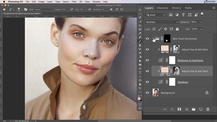217x122 pixels.
Task: Select the Eraser tool
Action: [x=140, y=53]
